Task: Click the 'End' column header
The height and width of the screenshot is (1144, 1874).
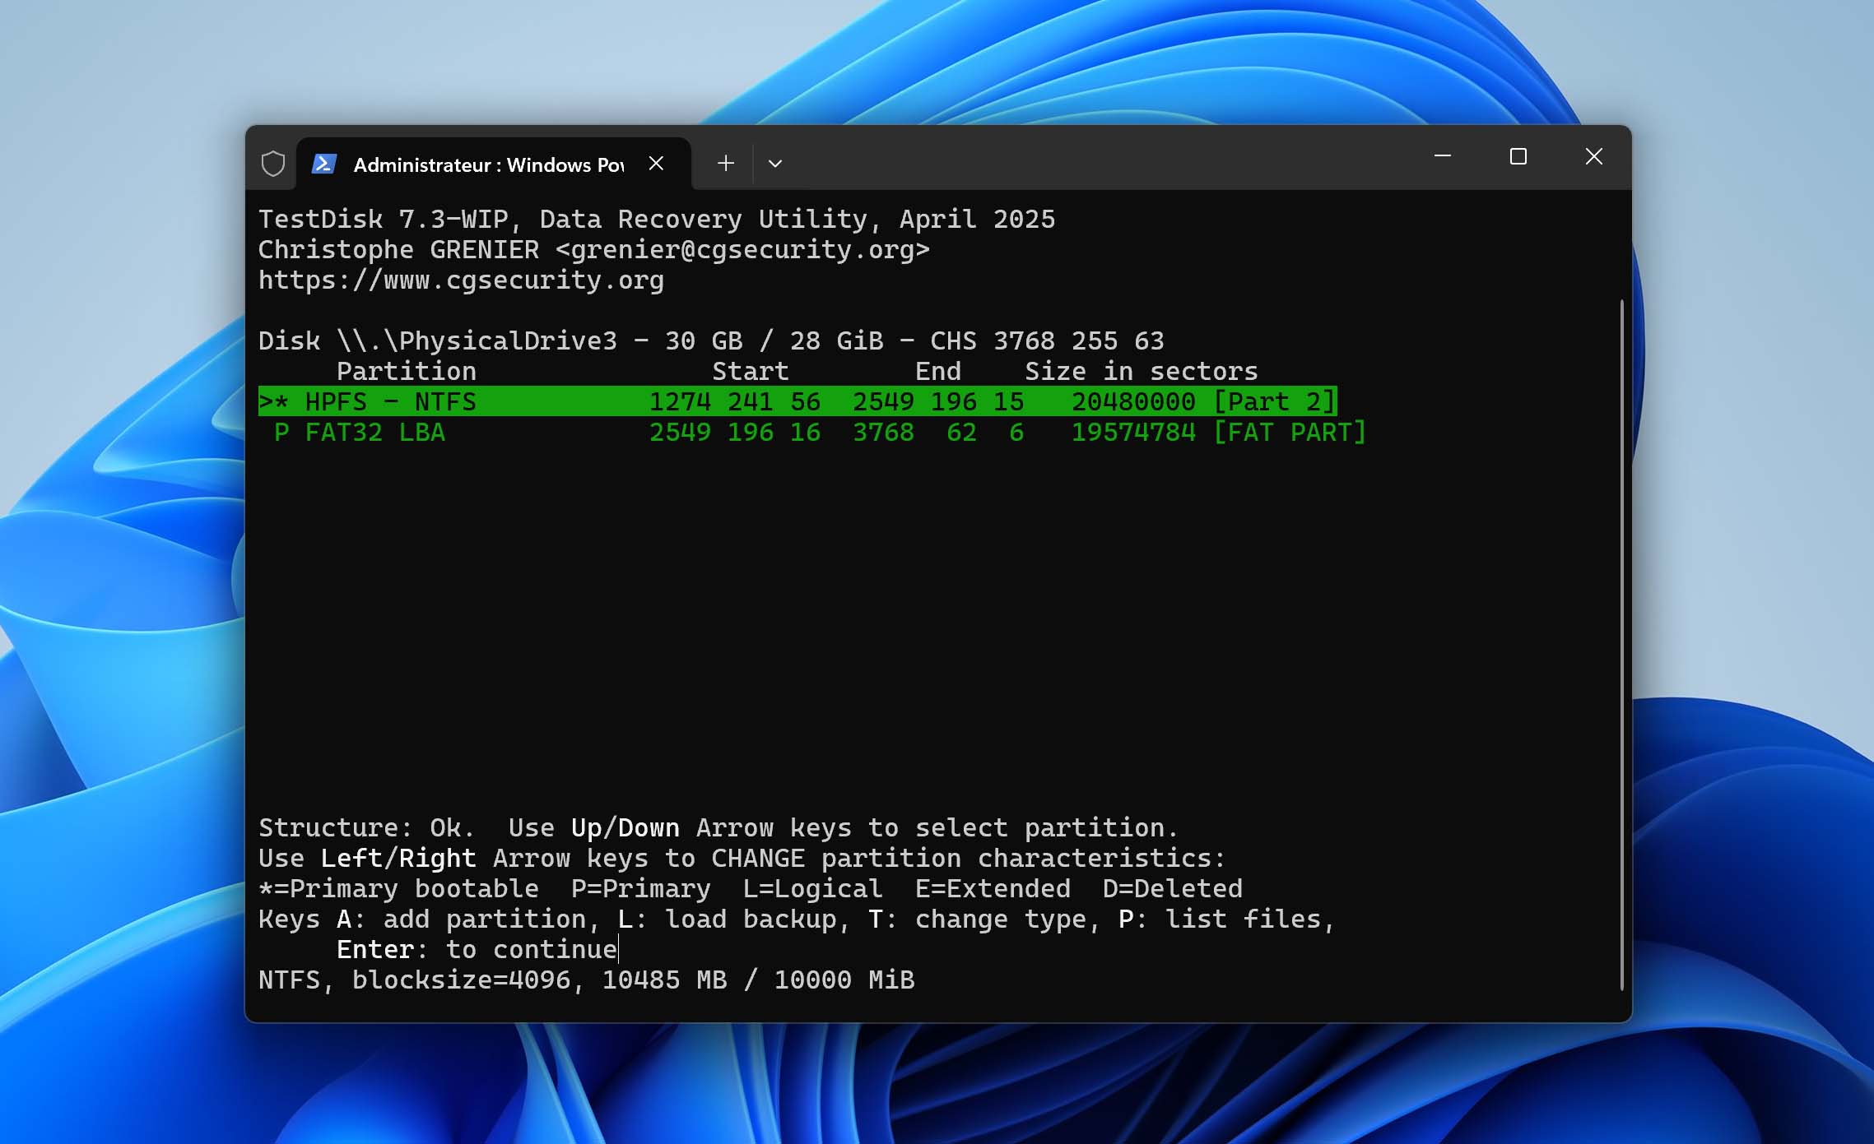Action: [x=938, y=371]
